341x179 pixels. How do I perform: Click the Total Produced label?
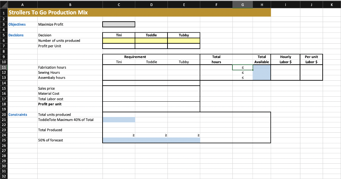[50, 130]
